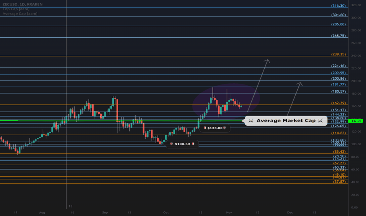Select the (180.57) level label
The image size is (366, 216).
tap(339, 91)
